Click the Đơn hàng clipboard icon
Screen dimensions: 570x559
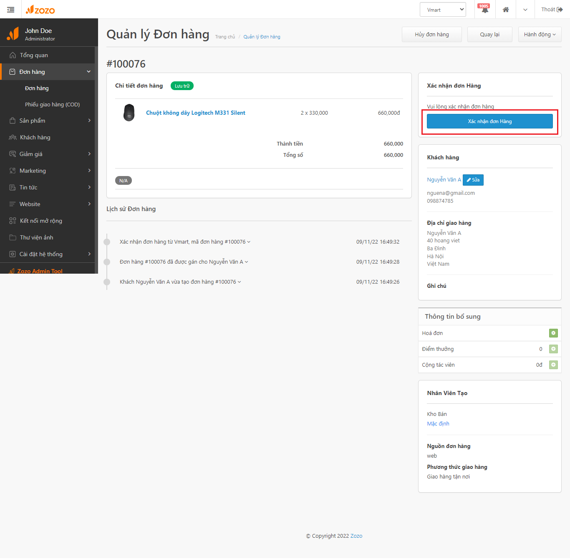tap(13, 72)
